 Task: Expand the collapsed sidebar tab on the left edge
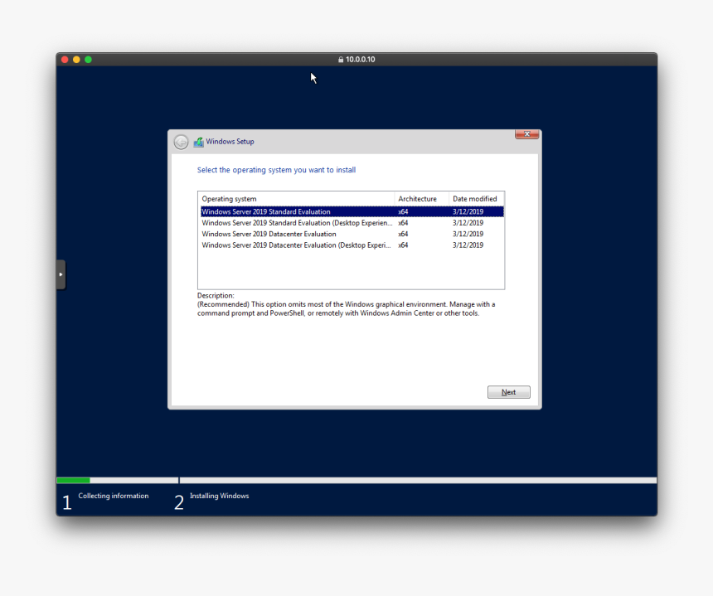(x=61, y=274)
